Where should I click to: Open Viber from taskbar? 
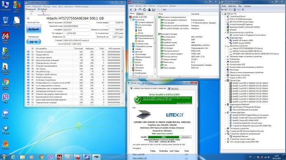(50, 157)
